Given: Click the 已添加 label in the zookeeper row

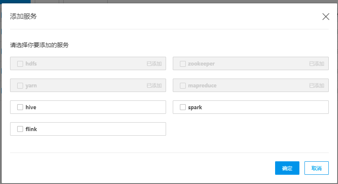Looking at the screenshot, I should tap(317, 64).
